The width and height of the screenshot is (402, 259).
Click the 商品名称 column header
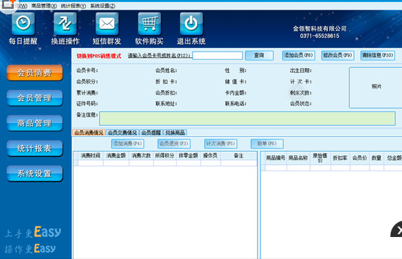[x=298, y=158]
